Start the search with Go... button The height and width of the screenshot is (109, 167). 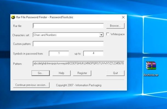point(41,73)
